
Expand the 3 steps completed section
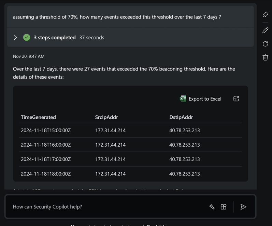tap(15, 37)
